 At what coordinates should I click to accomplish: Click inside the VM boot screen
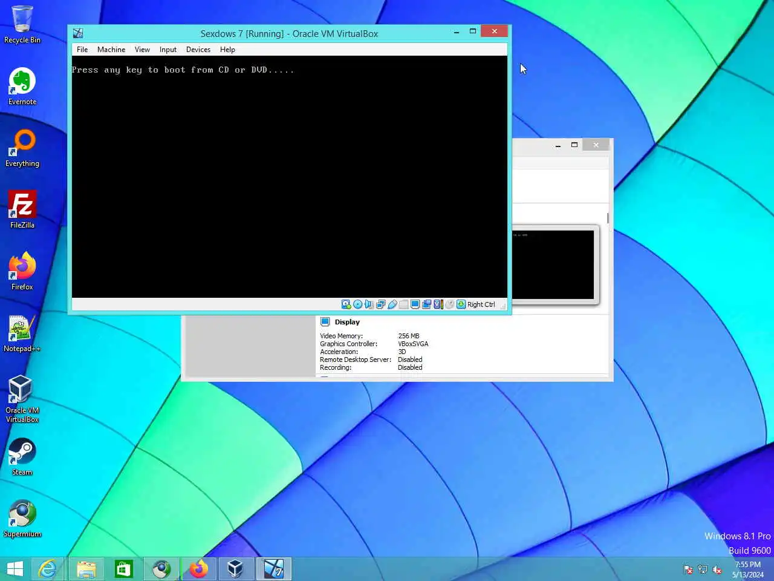click(289, 177)
